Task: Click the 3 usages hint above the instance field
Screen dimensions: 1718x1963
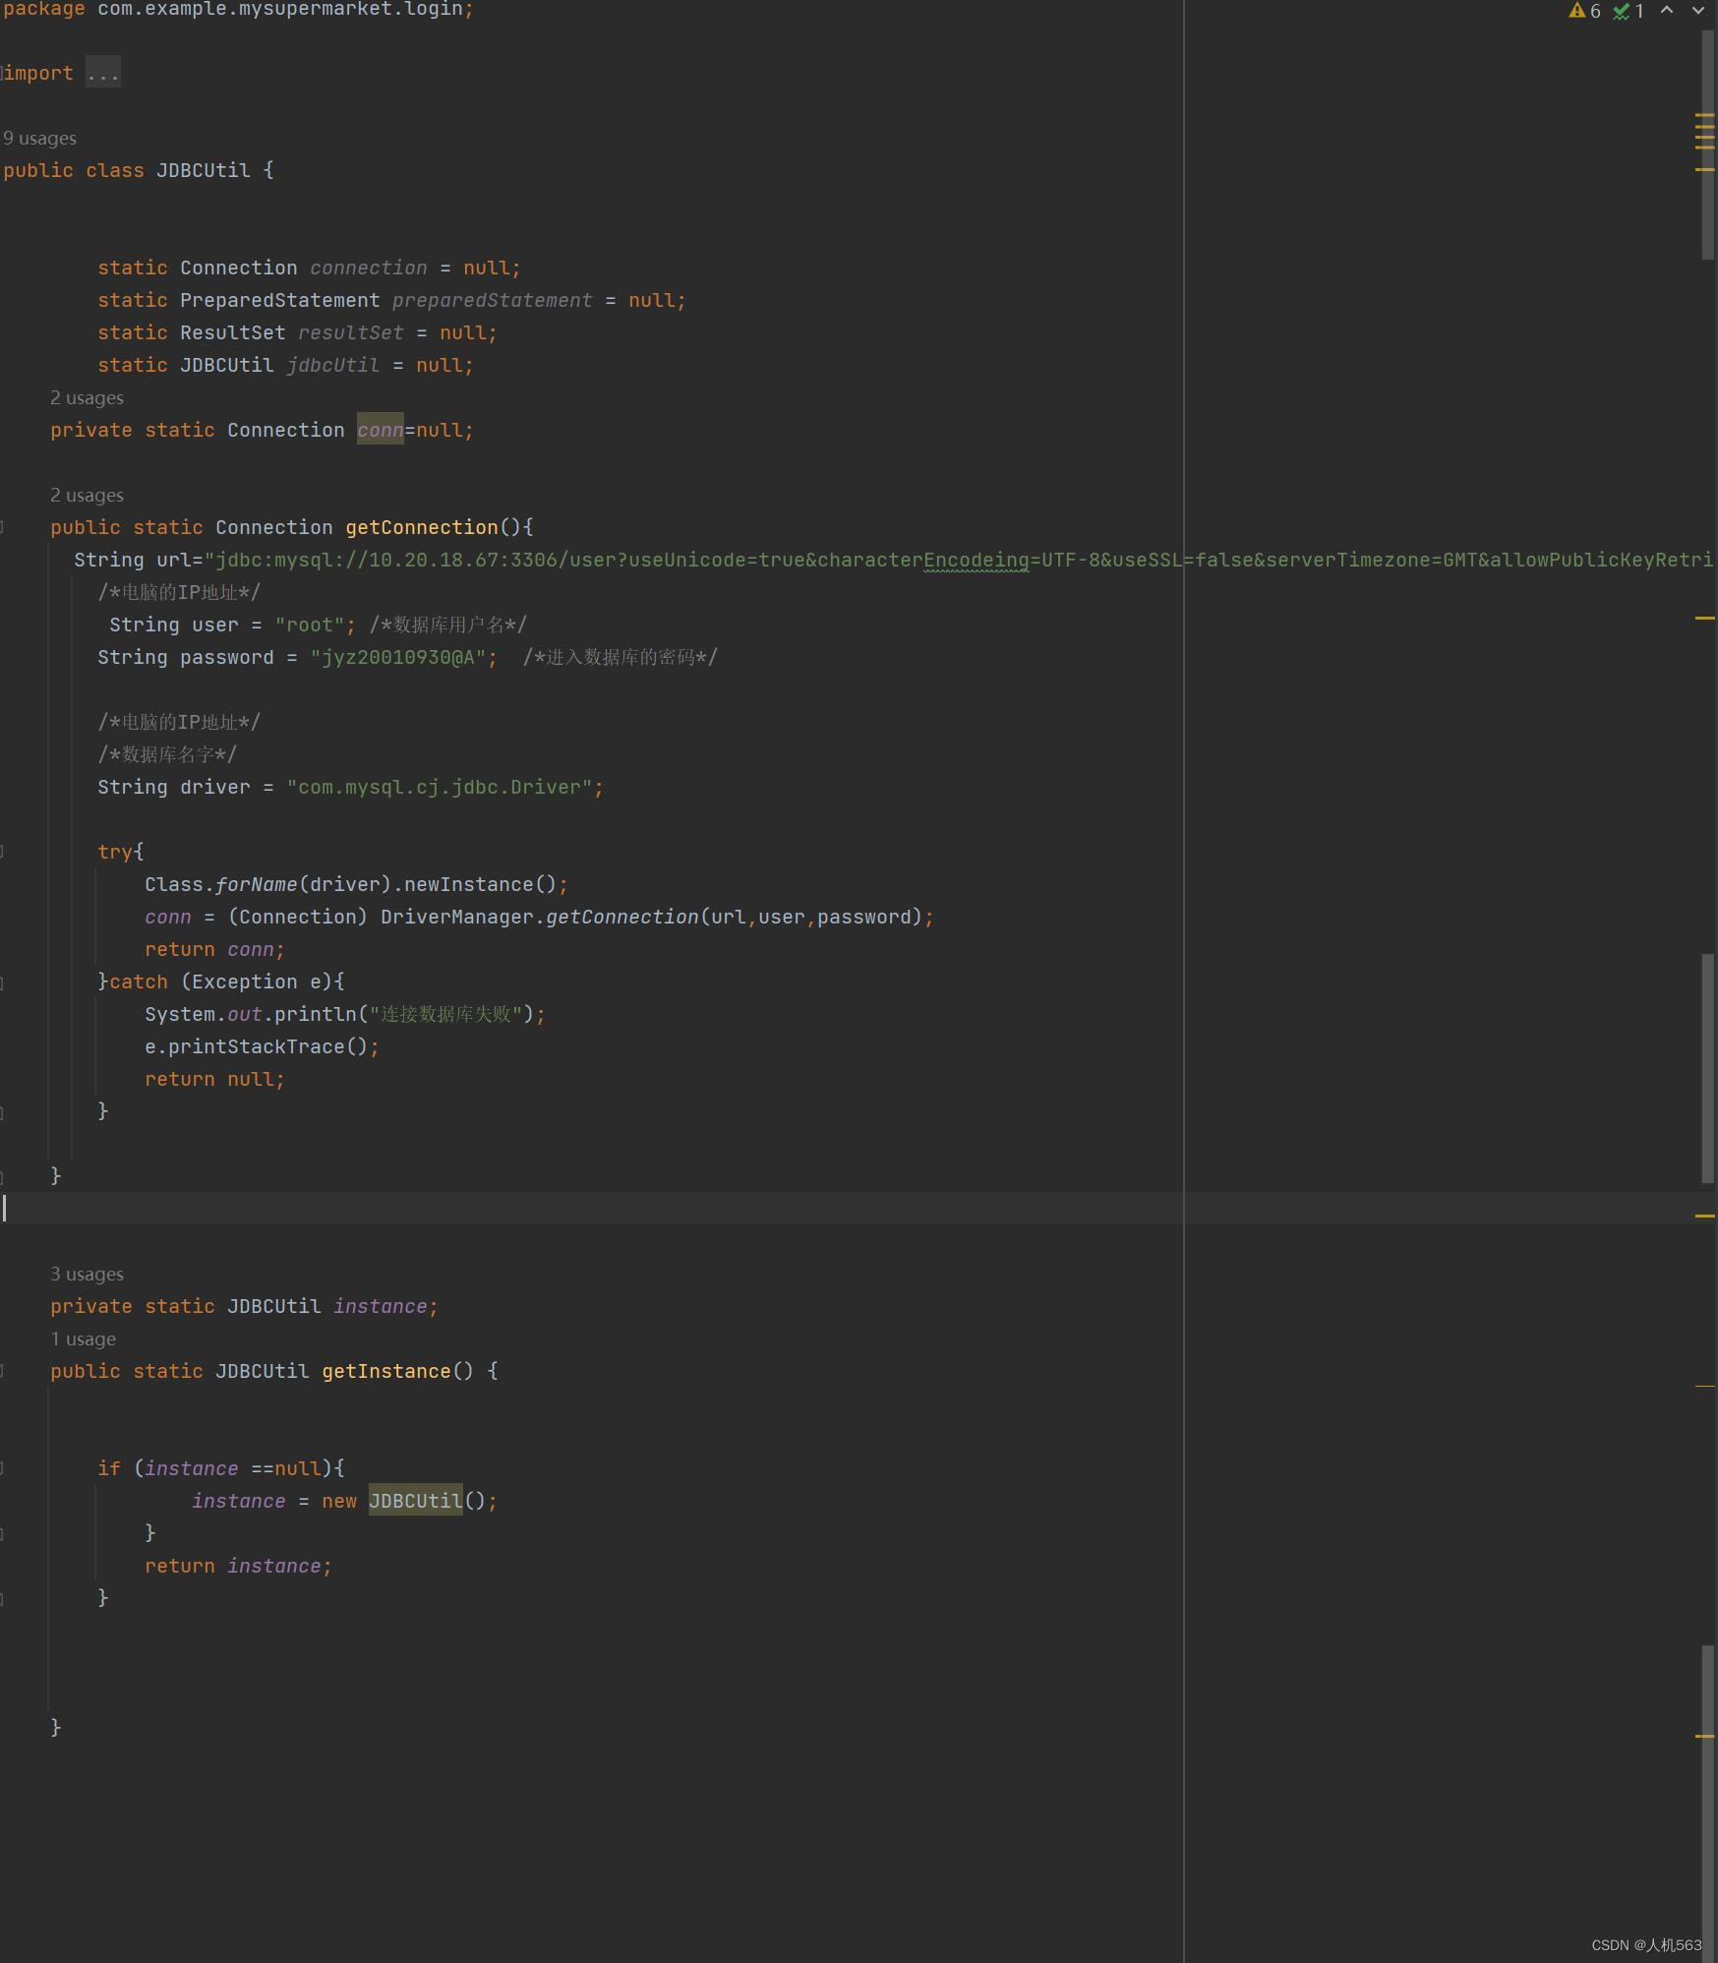Action: tap(87, 1273)
